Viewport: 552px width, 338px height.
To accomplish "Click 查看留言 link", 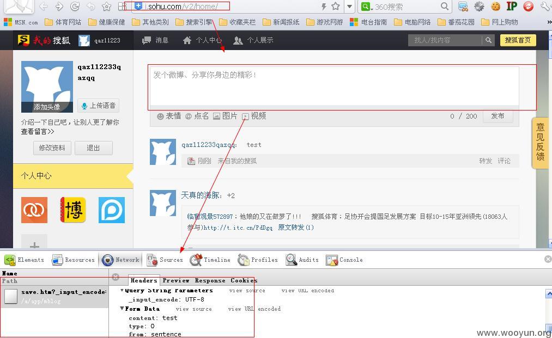I will [38, 132].
